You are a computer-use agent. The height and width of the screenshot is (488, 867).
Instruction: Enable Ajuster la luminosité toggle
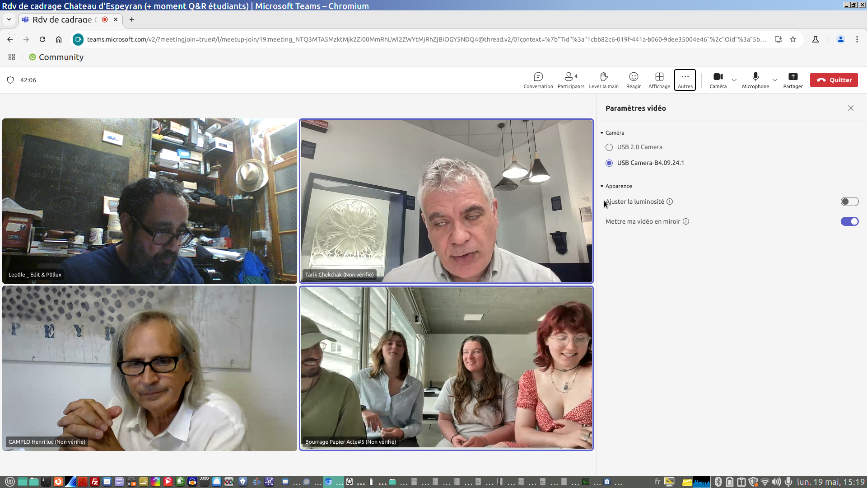pos(849,202)
